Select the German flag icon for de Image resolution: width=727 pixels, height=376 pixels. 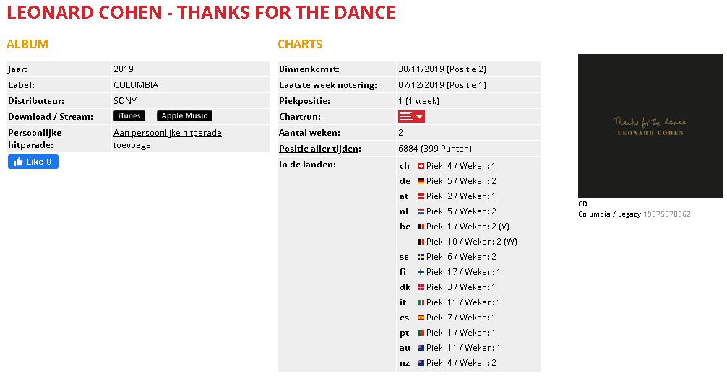coord(421,181)
